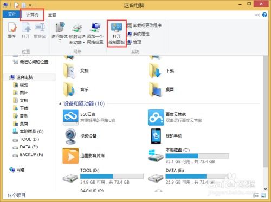This screenshot has height=202, width=271.
Task: Collapse the 设备和驱动器 (10) group arrow
Action: coord(60,103)
